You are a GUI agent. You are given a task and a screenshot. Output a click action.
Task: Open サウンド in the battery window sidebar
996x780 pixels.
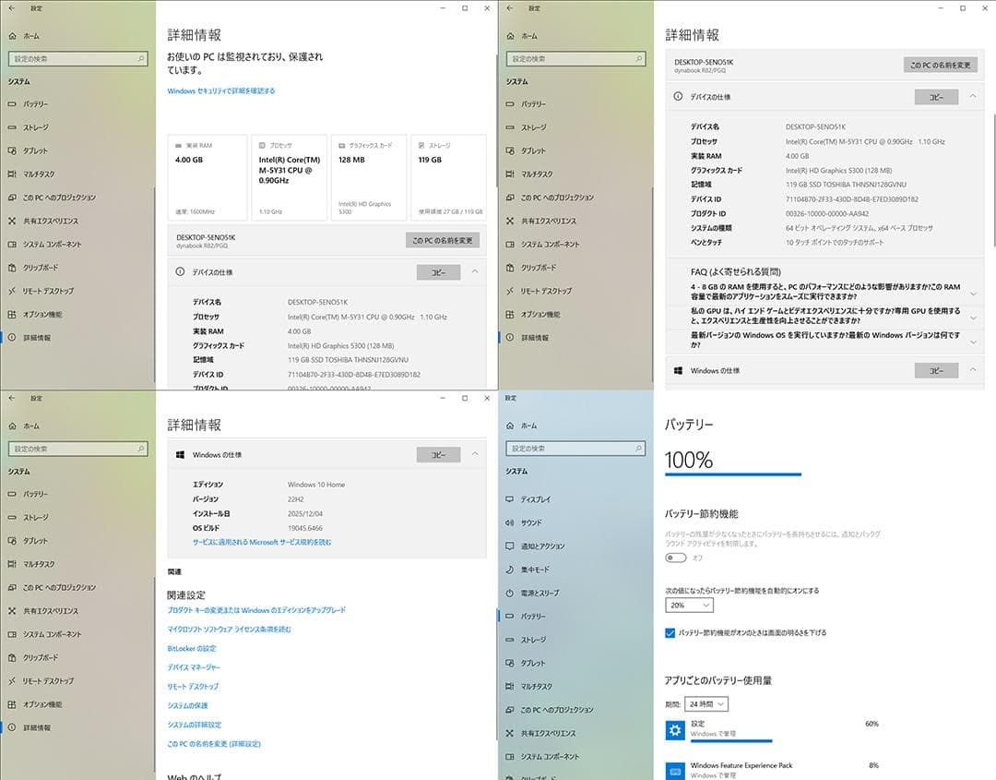[524, 523]
